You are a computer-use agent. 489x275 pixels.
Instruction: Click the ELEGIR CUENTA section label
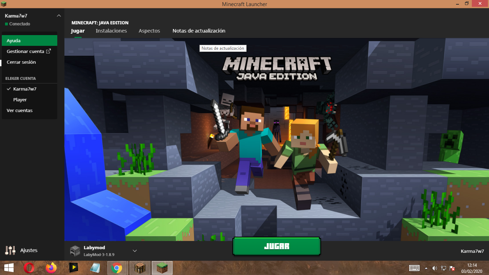click(20, 78)
